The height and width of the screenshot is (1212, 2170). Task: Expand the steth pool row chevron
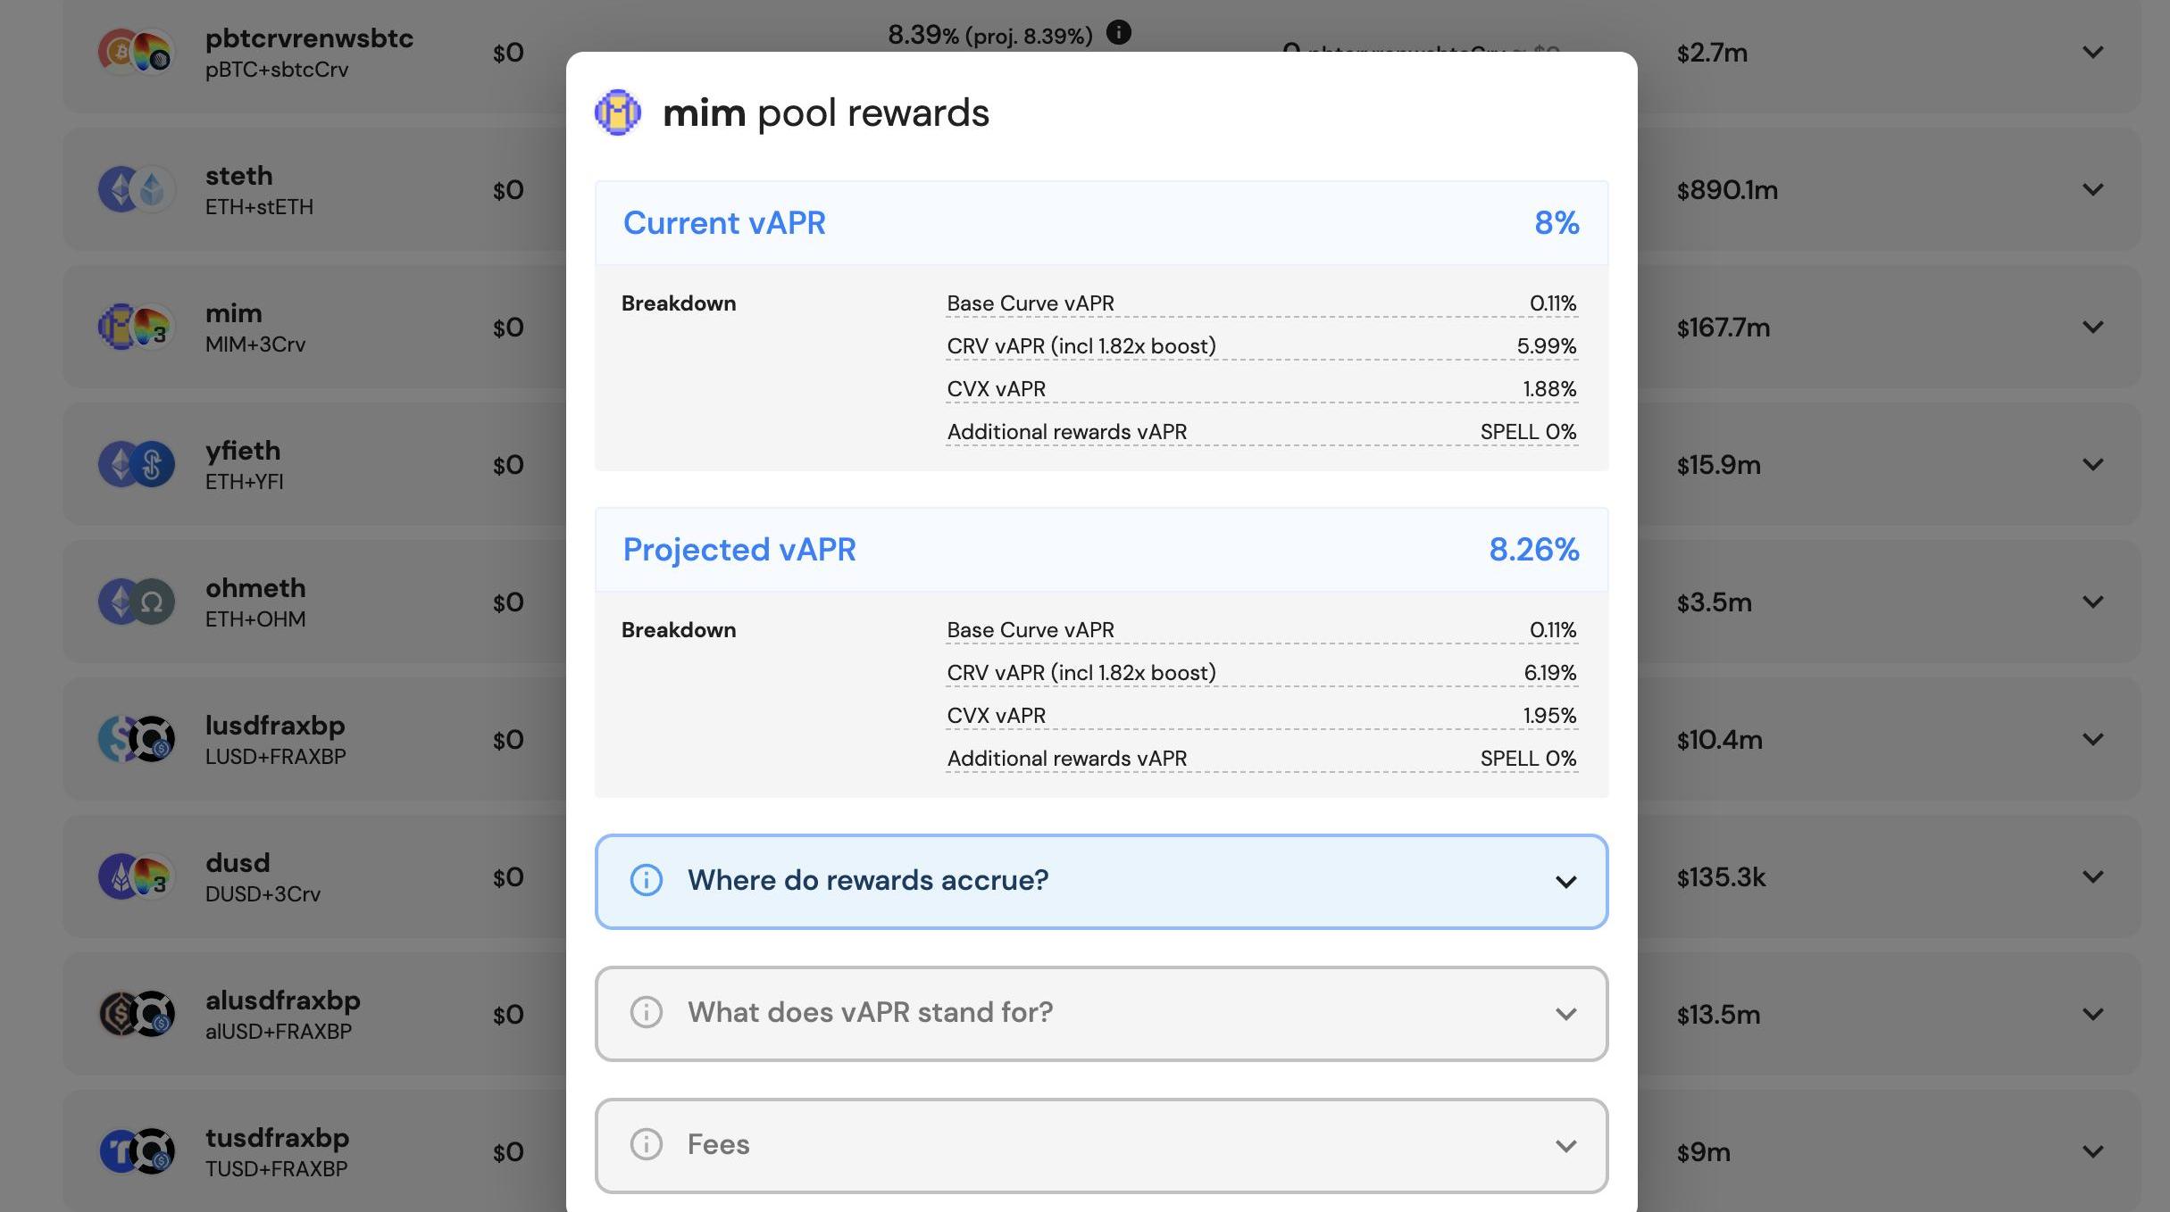pos(2092,190)
